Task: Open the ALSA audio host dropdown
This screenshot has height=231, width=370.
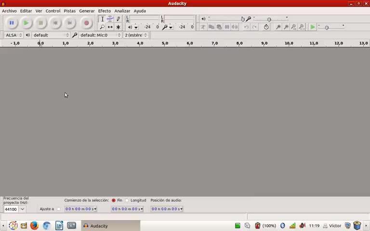Action: 13,35
